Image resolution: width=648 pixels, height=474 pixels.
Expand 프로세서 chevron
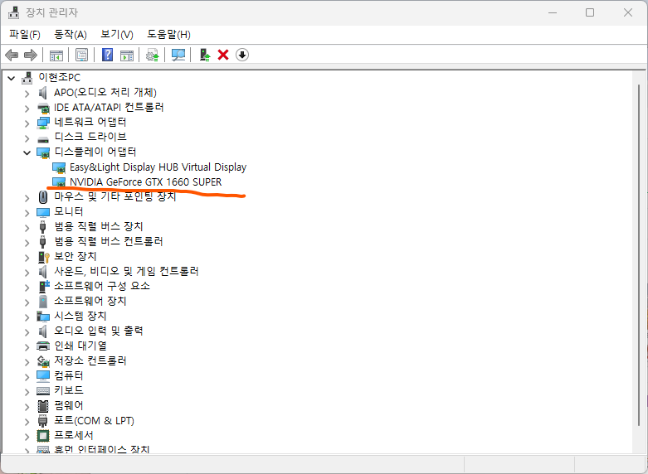pyautogui.click(x=27, y=437)
